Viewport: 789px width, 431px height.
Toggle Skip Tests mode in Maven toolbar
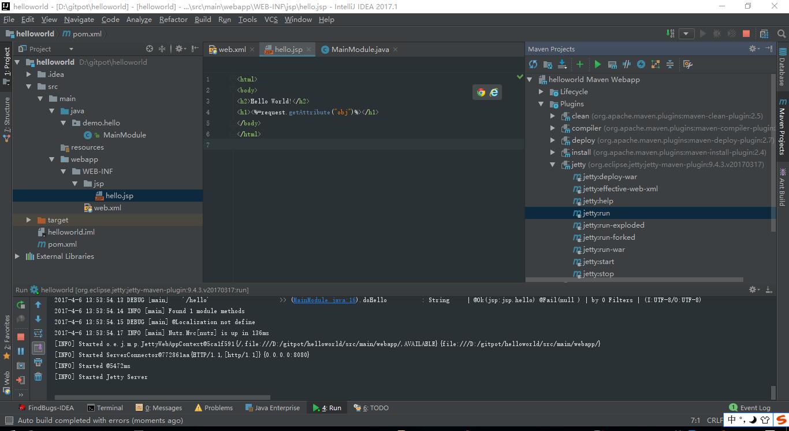[641, 64]
